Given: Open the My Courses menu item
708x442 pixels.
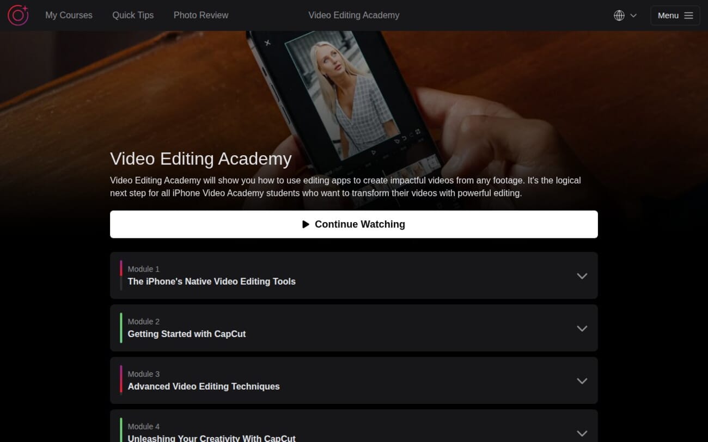Looking at the screenshot, I should point(69,15).
